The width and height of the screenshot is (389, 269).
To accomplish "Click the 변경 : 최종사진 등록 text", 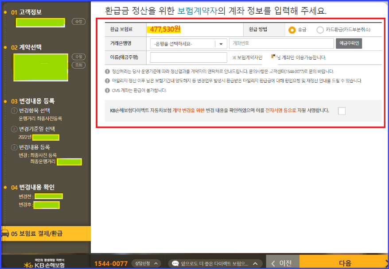I will [x=38, y=155].
